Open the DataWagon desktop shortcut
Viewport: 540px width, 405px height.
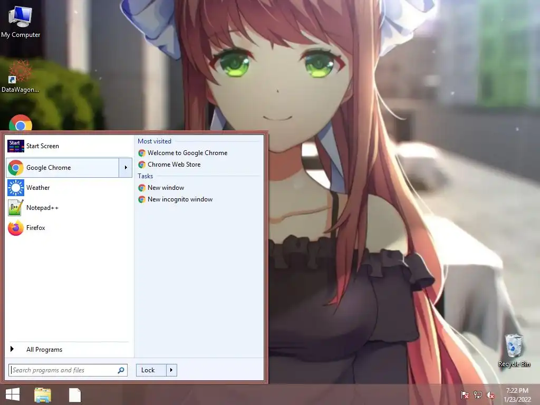click(x=20, y=76)
